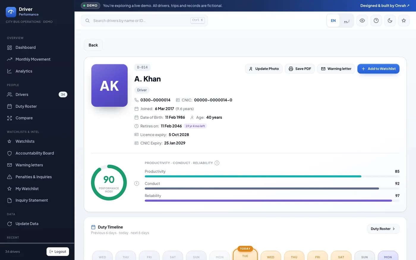The height and width of the screenshot is (260, 416).
Task: Click the Driver Performance app logo
Action: [x=11, y=12]
